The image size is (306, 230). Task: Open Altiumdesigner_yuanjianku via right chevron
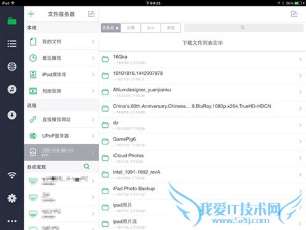coord(300,92)
